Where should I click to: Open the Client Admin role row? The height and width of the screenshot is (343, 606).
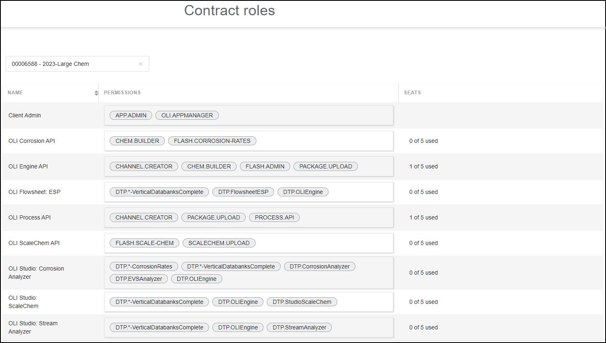[25, 115]
